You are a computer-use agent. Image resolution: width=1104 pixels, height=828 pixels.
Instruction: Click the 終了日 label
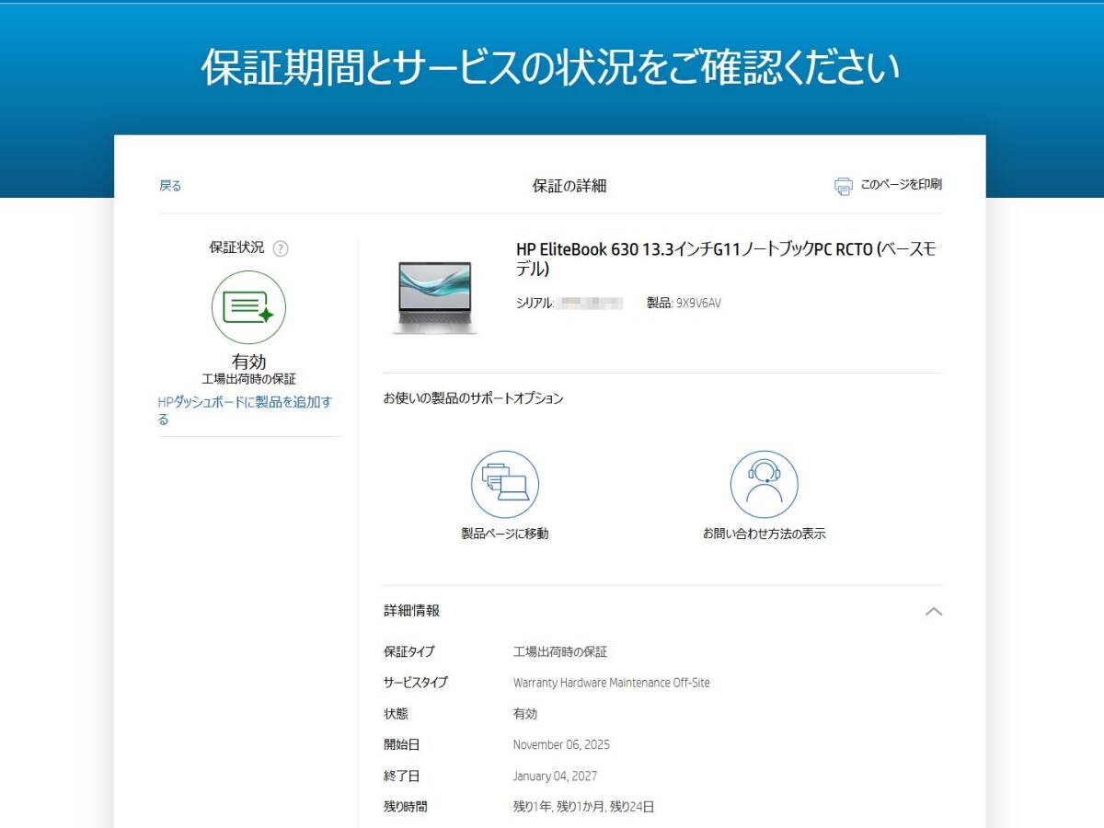(401, 776)
